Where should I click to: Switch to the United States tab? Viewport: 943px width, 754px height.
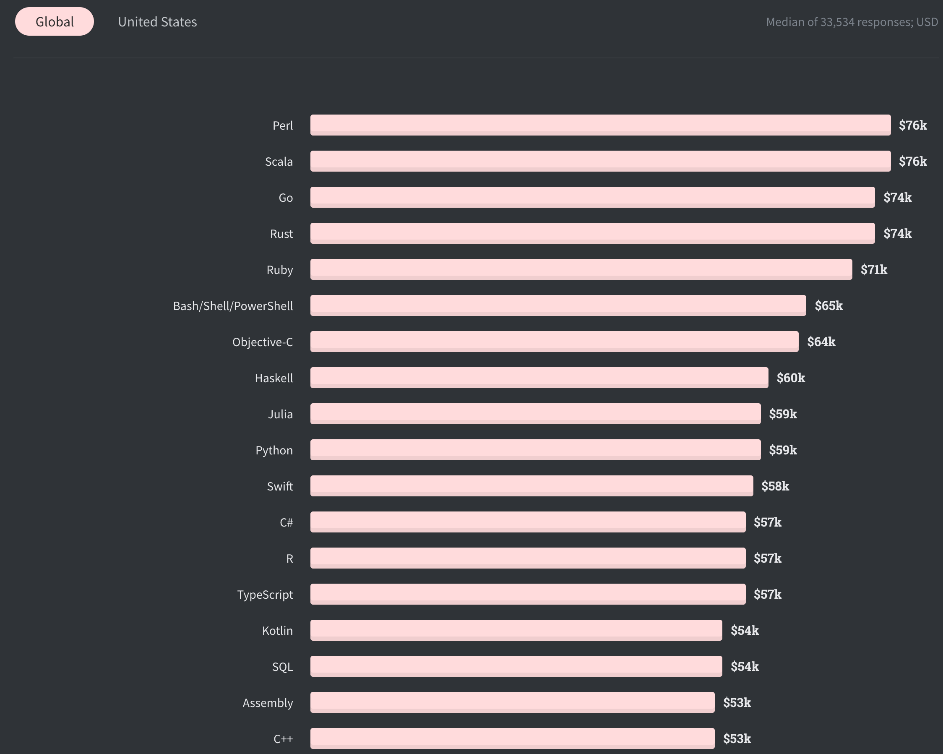[156, 21]
